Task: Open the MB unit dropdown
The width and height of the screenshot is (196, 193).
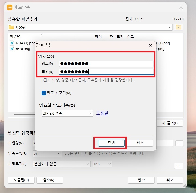Action: (103, 164)
